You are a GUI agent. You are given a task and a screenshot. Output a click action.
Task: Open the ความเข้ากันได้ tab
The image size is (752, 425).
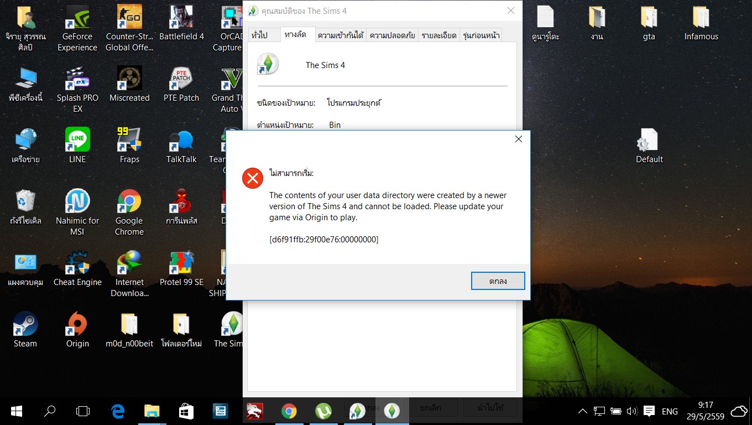(x=341, y=35)
